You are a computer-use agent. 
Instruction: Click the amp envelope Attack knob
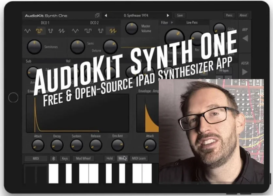click(x=150, y=145)
